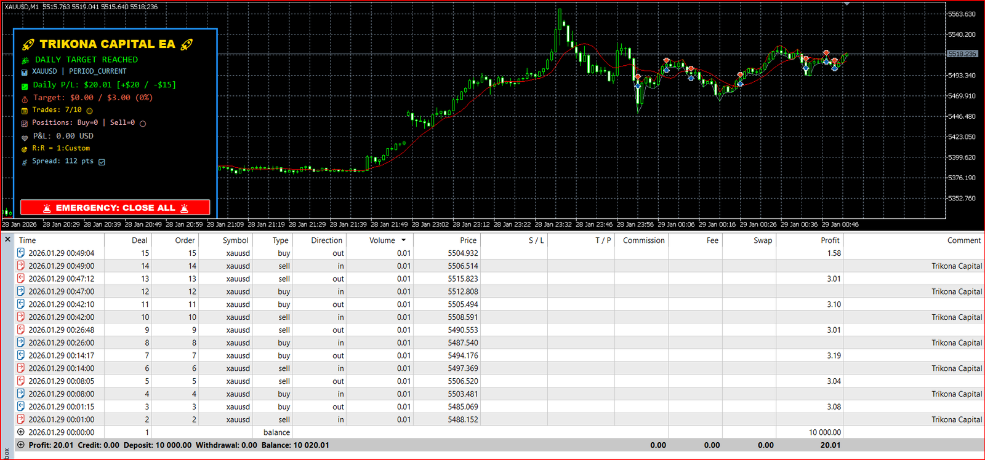Click the deal icon for 00:42:00 row

click(x=21, y=317)
